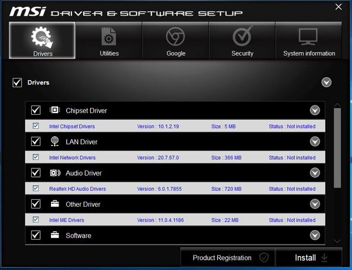Viewport: 352px width, 270px height.
Task: Collapse the Audio Driver section
Action: [314, 173]
